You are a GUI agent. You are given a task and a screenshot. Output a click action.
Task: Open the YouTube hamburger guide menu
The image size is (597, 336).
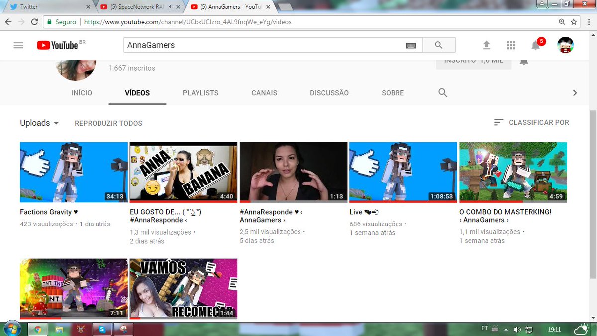coord(18,45)
